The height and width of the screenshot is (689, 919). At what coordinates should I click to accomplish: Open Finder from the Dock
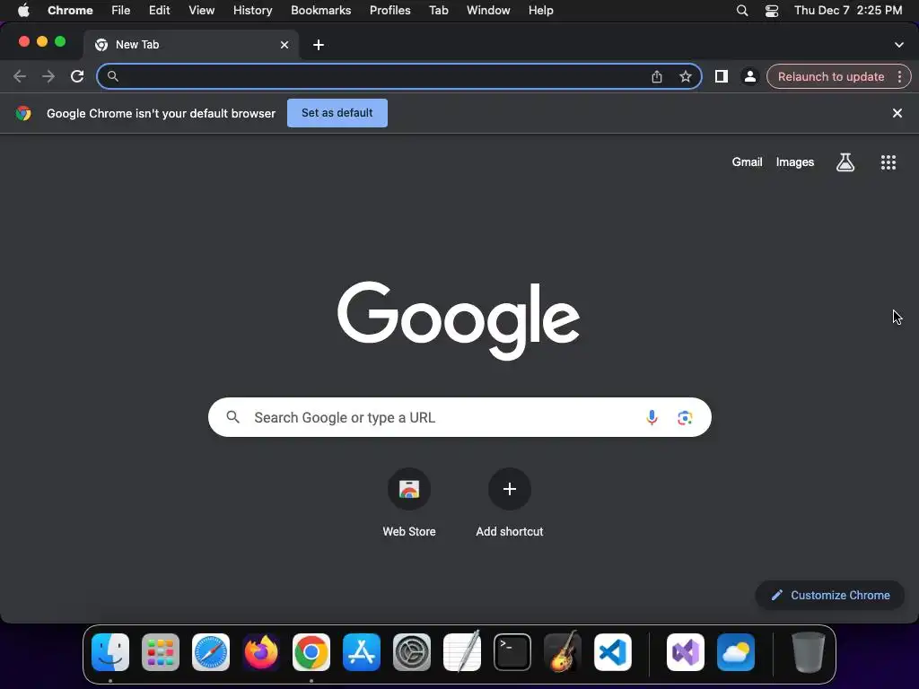110,652
